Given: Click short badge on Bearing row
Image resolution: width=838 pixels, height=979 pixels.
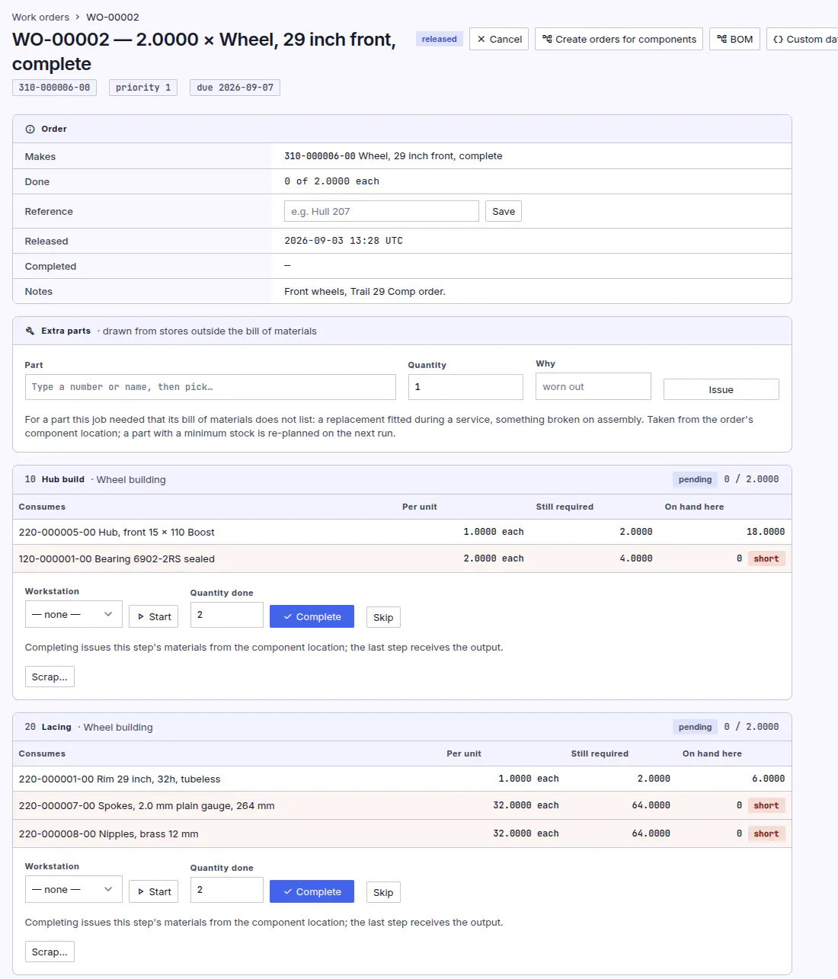Looking at the screenshot, I should pyautogui.click(x=766, y=558).
